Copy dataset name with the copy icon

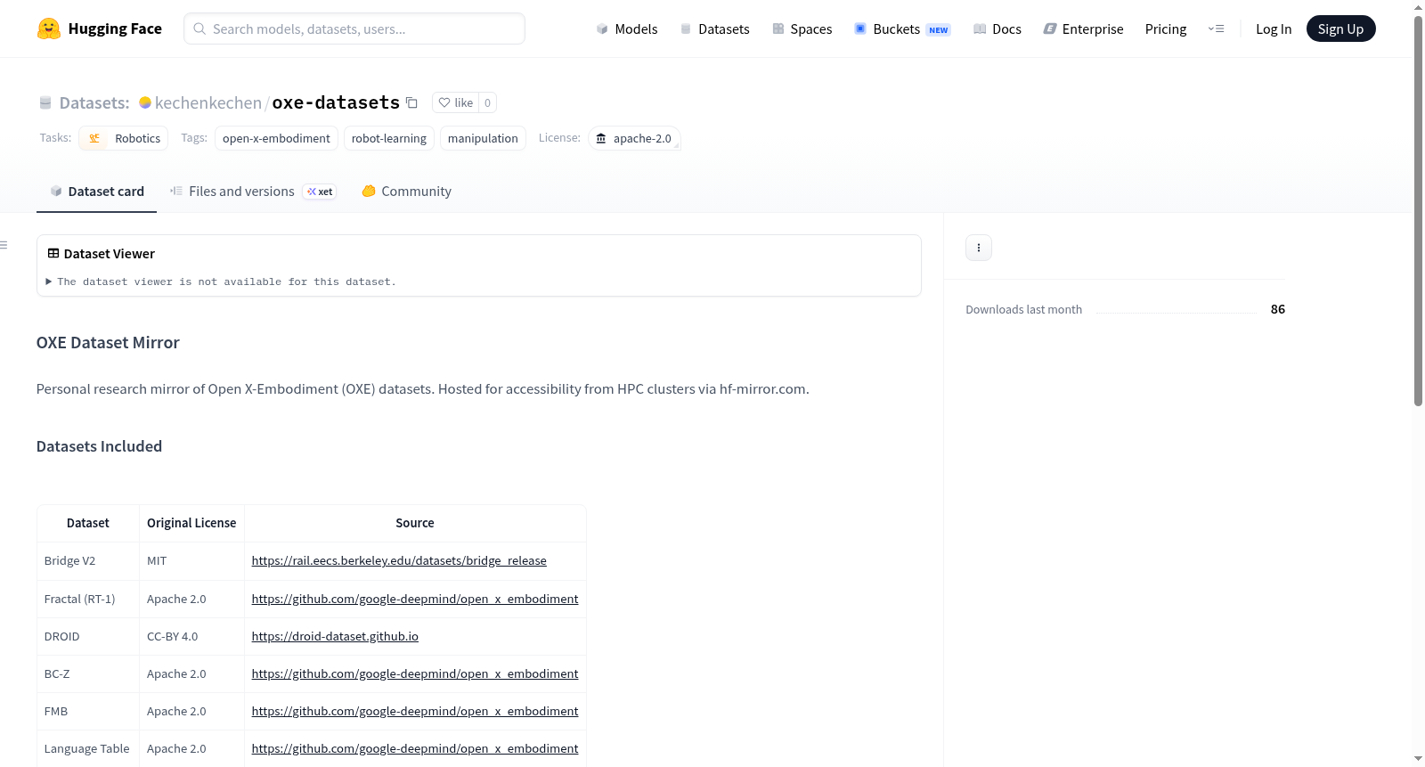411,102
